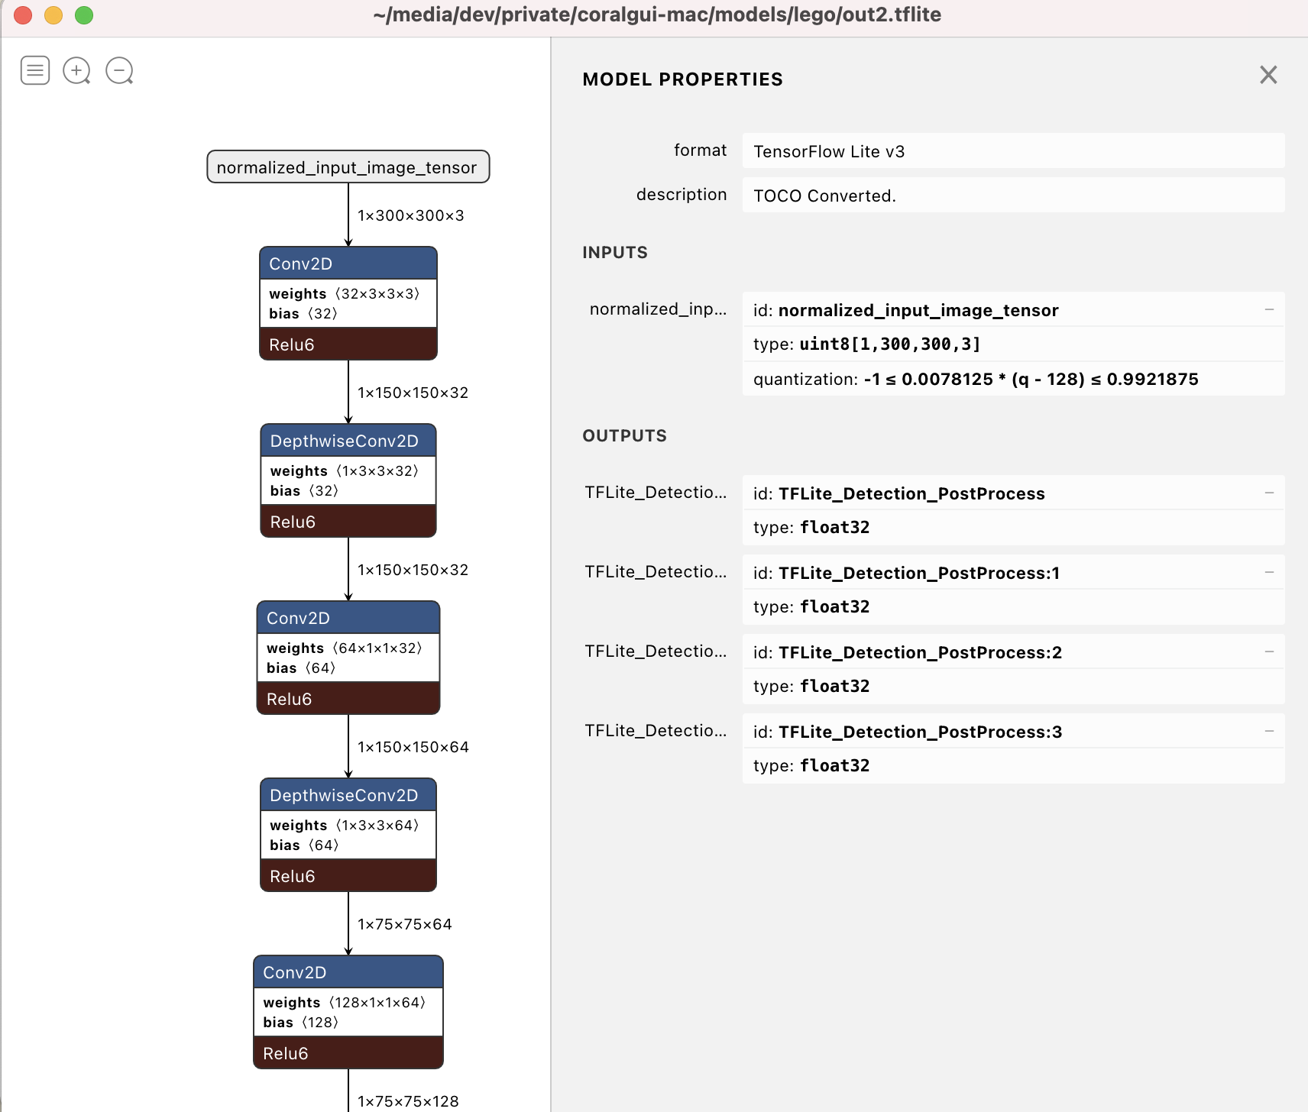Collapse the TFLite_Detection_PostProcess output details

(1269, 493)
